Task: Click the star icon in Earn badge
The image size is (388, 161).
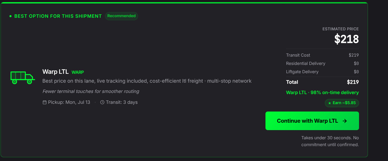Action: [330, 103]
